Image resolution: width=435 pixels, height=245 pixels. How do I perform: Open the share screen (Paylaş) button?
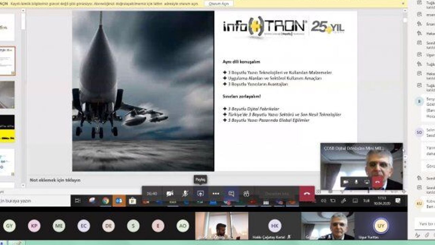coord(201,194)
